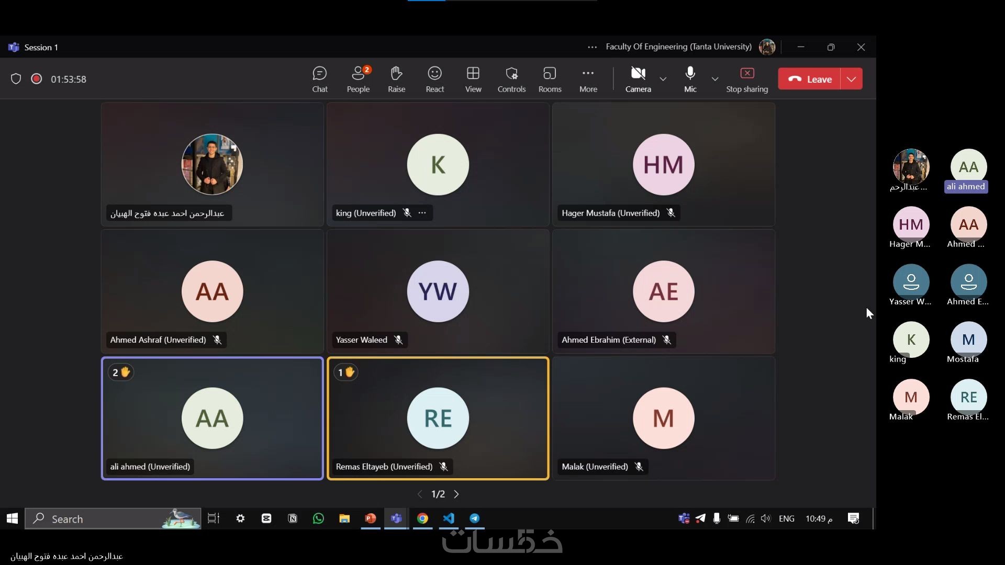Open Telegram from the taskbar
The width and height of the screenshot is (1005, 565).
coord(474,518)
